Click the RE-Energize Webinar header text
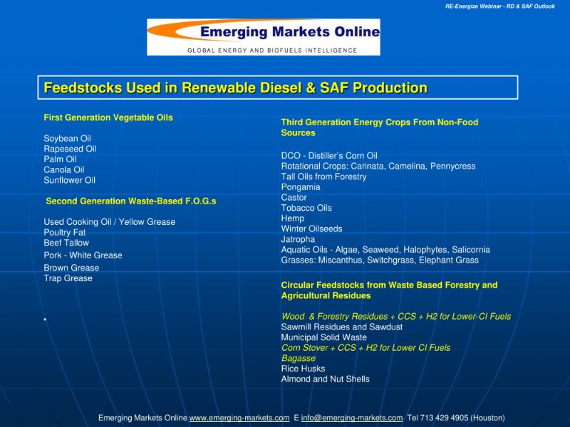 click(499, 6)
